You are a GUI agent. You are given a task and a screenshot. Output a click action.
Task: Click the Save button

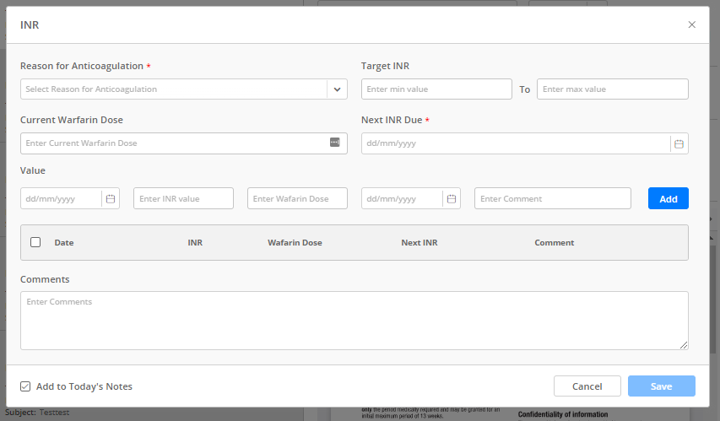click(661, 386)
